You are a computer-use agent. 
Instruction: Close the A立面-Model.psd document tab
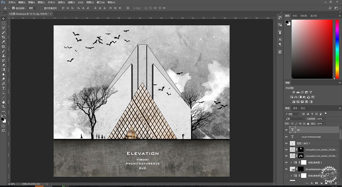coord(51,14)
